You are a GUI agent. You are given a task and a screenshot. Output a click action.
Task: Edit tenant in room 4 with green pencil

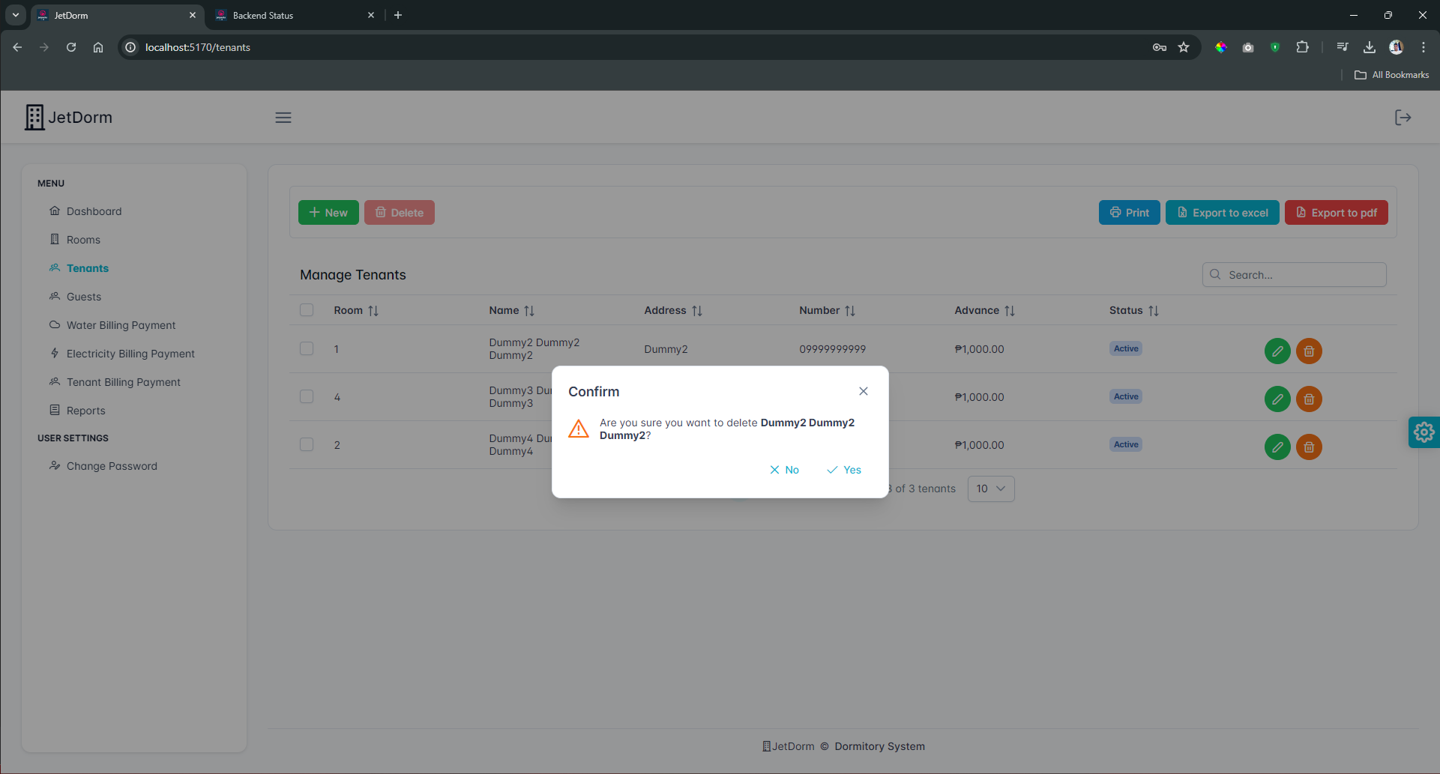(x=1277, y=399)
